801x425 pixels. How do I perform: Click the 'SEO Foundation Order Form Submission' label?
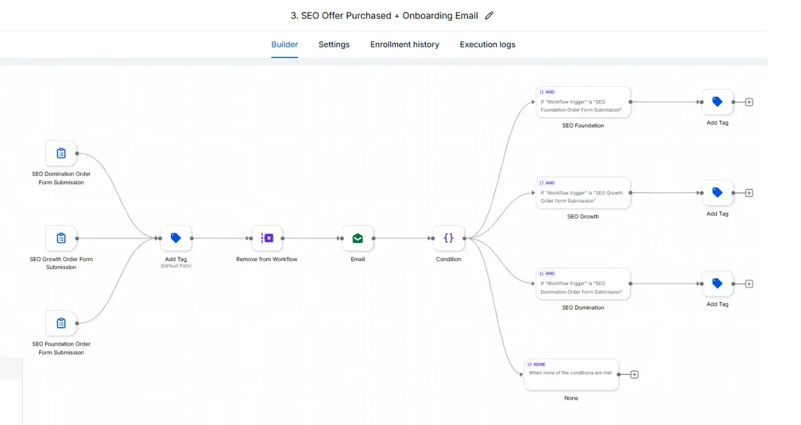point(61,348)
